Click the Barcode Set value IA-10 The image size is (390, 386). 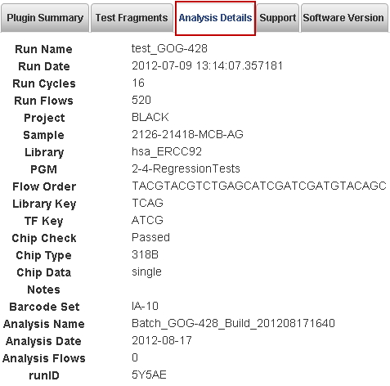145,306
